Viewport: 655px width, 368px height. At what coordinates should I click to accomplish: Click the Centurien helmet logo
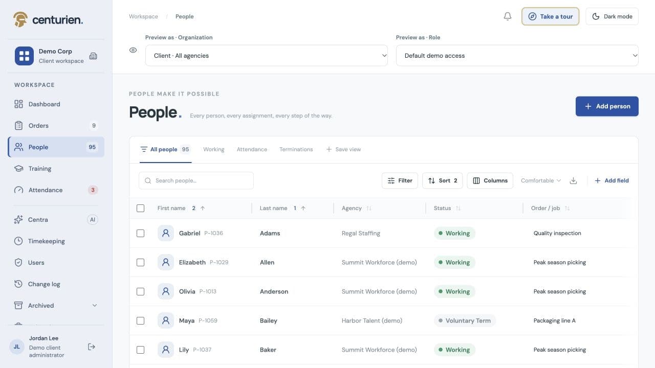coord(20,19)
